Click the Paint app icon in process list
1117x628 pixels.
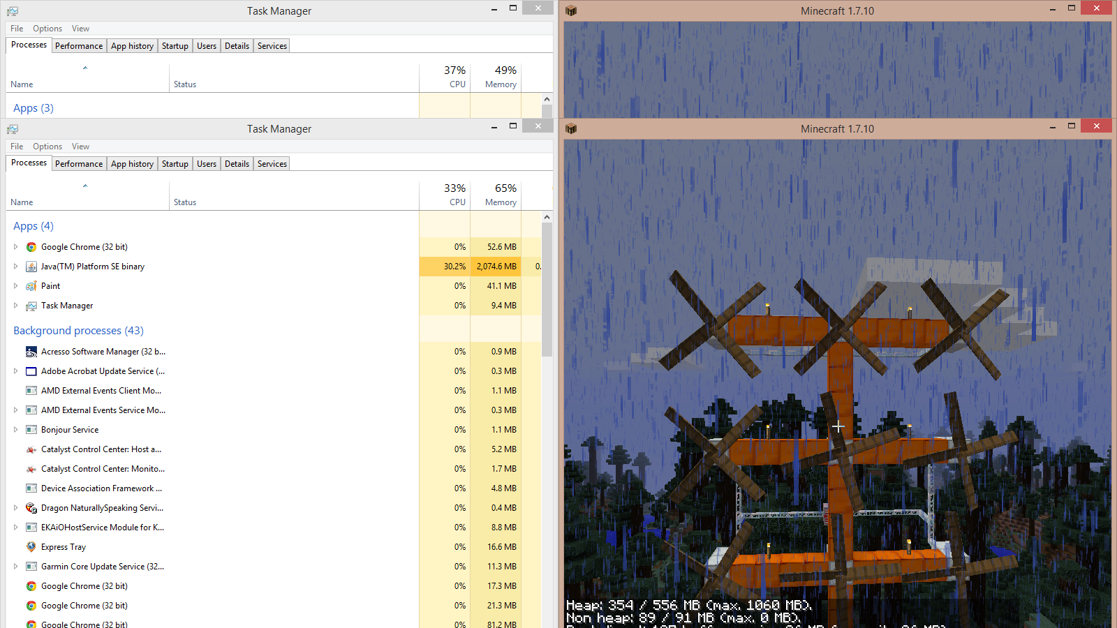pos(31,286)
